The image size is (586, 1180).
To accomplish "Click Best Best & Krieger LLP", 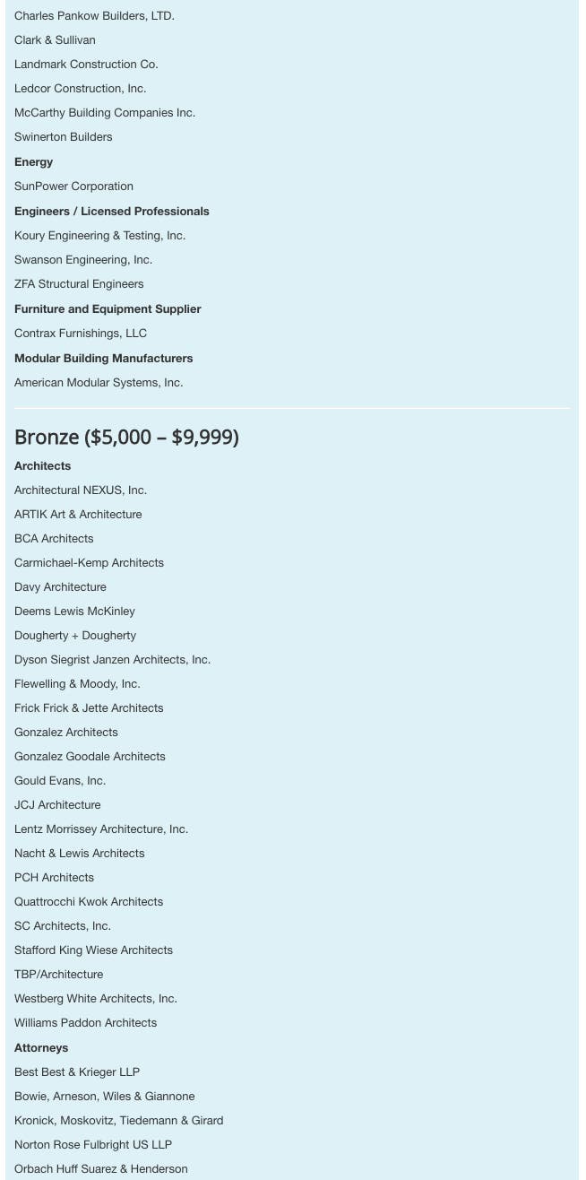I will [77, 1072].
